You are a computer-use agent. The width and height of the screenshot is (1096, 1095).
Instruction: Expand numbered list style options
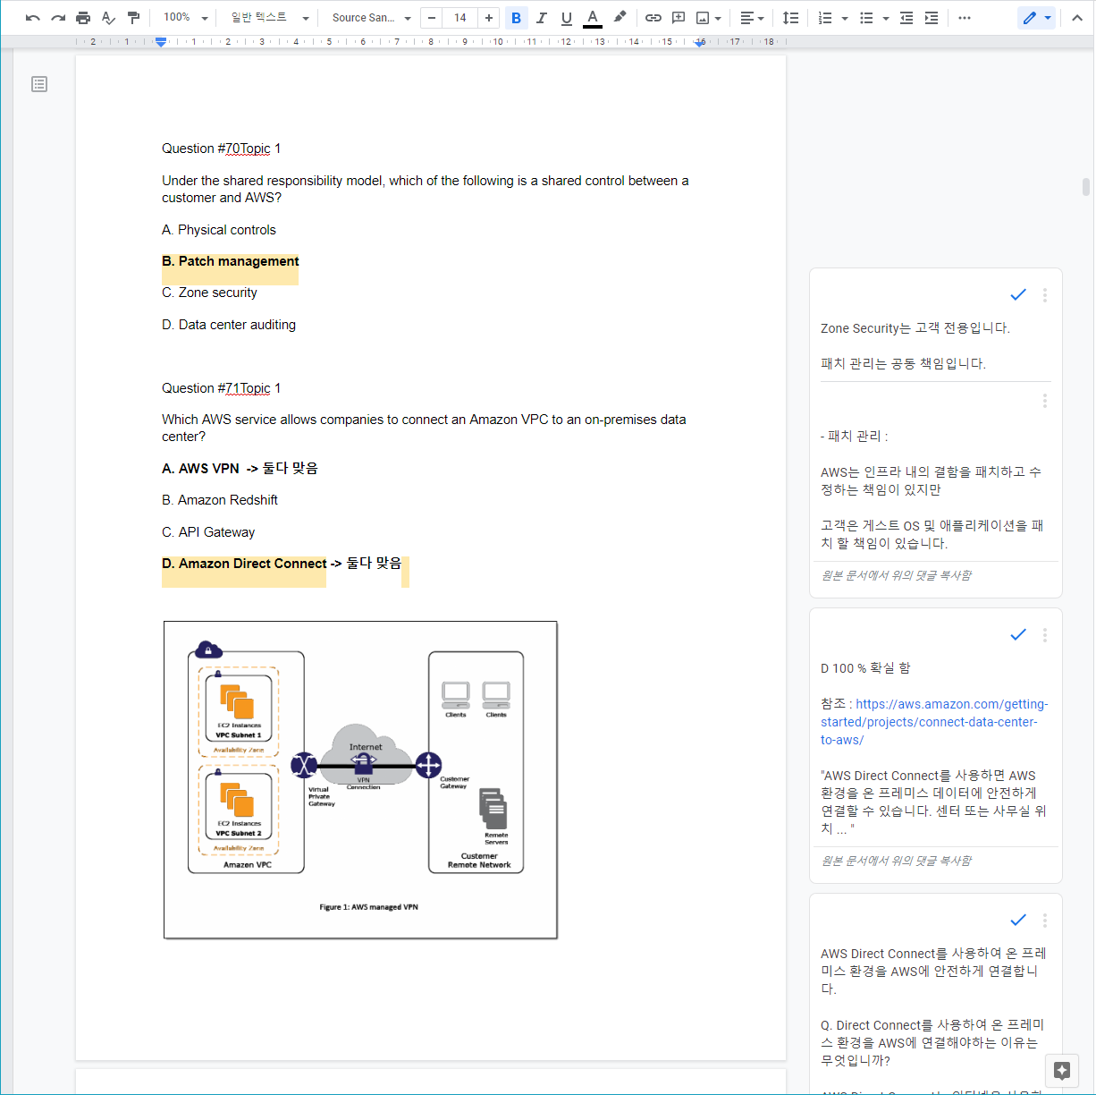click(x=845, y=18)
